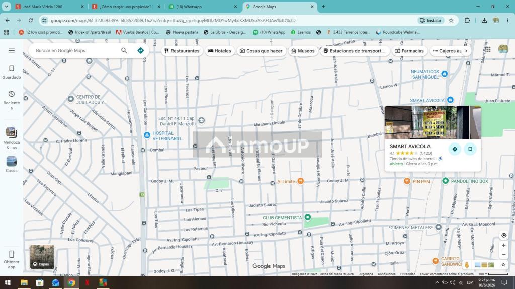Click the Instalar app button
The image size is (515, 289).
point(431,20)
